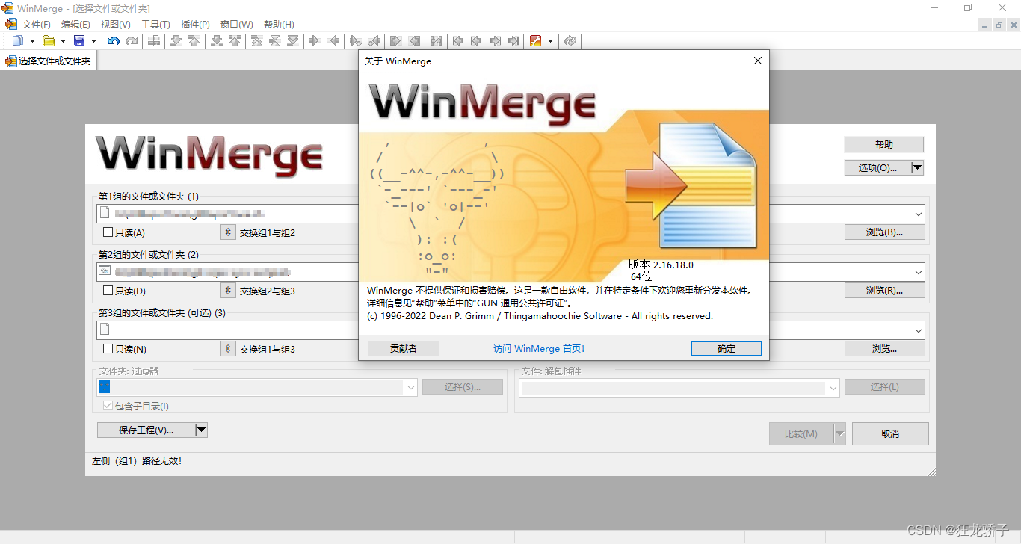
Task: Click swap icon beside 交换组1与组2
Action: coord(228,232)
